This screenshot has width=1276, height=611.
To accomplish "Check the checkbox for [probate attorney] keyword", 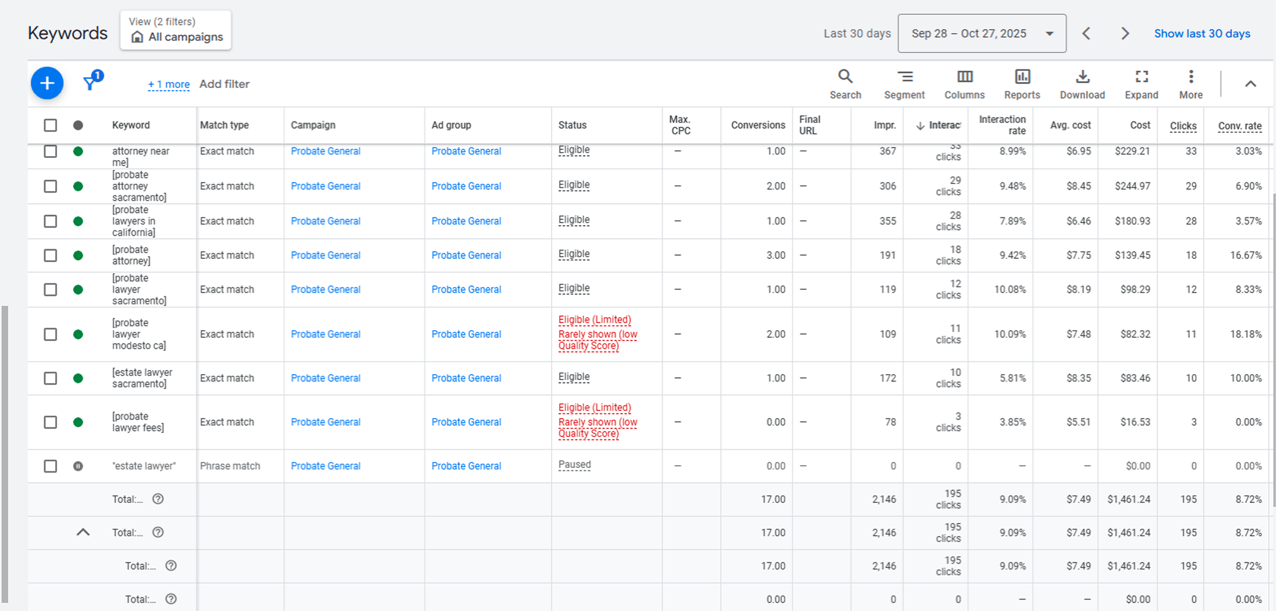I will 50,255.
